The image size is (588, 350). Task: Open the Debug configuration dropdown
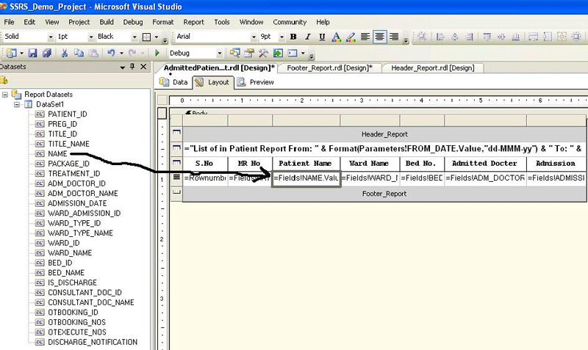point(219,53)
